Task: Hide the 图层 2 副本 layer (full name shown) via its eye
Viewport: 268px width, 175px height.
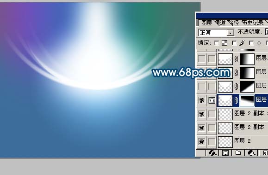Action: pos(201,128)
